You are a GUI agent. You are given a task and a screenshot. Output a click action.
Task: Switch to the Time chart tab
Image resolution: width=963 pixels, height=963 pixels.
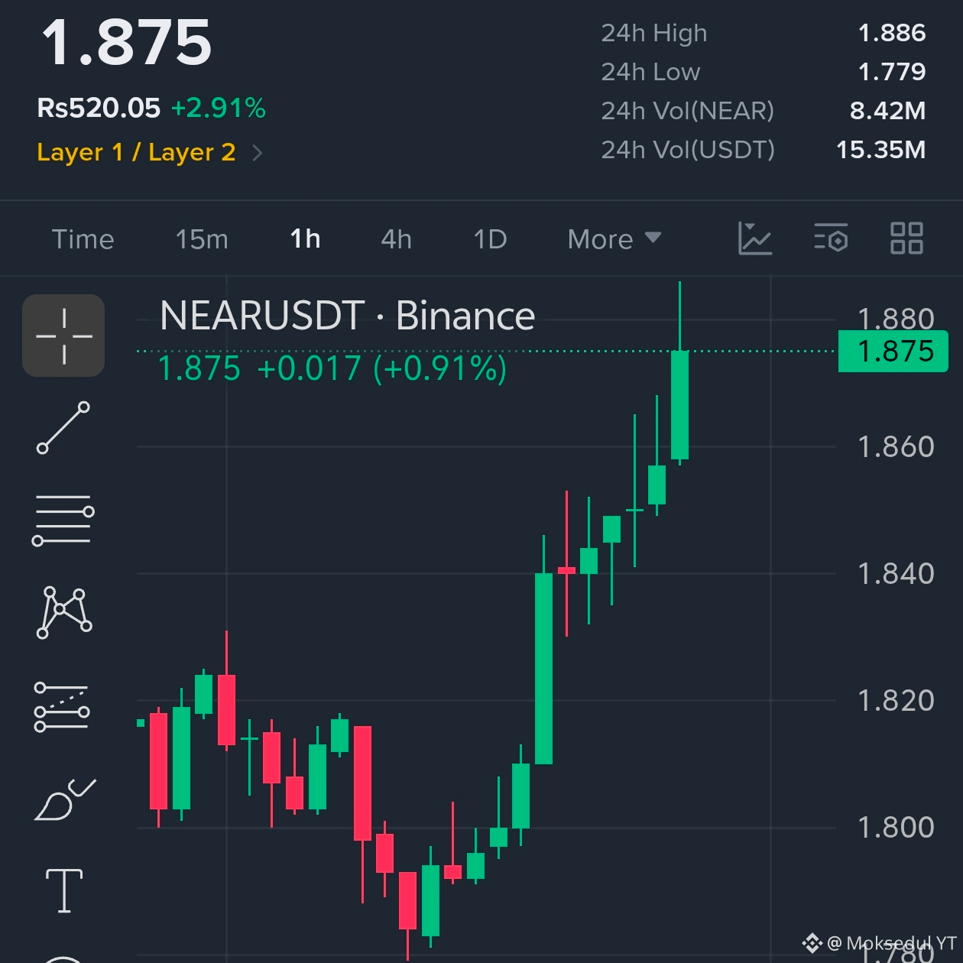click(83, 239)
